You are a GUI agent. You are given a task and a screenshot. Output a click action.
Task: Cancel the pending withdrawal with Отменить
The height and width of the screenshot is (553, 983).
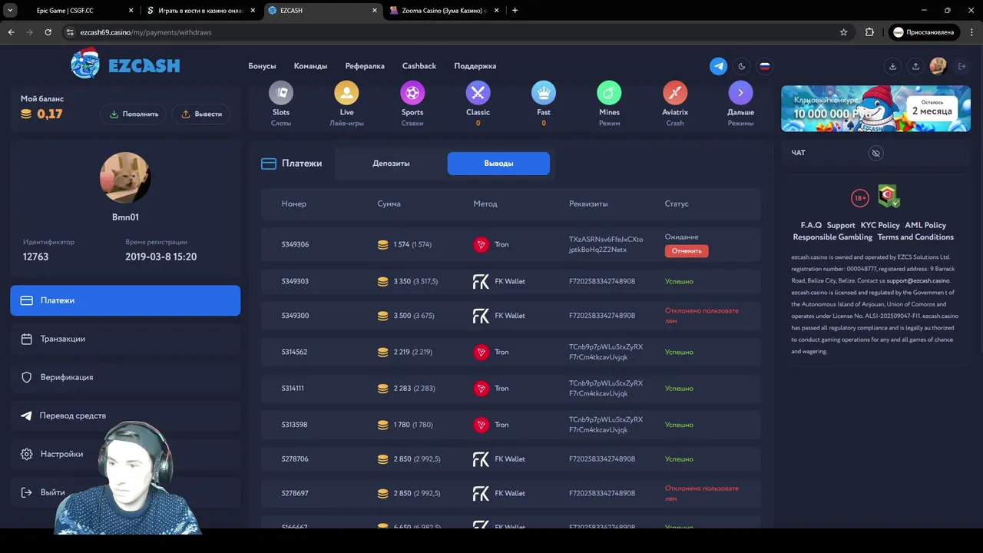click(687, 250)
